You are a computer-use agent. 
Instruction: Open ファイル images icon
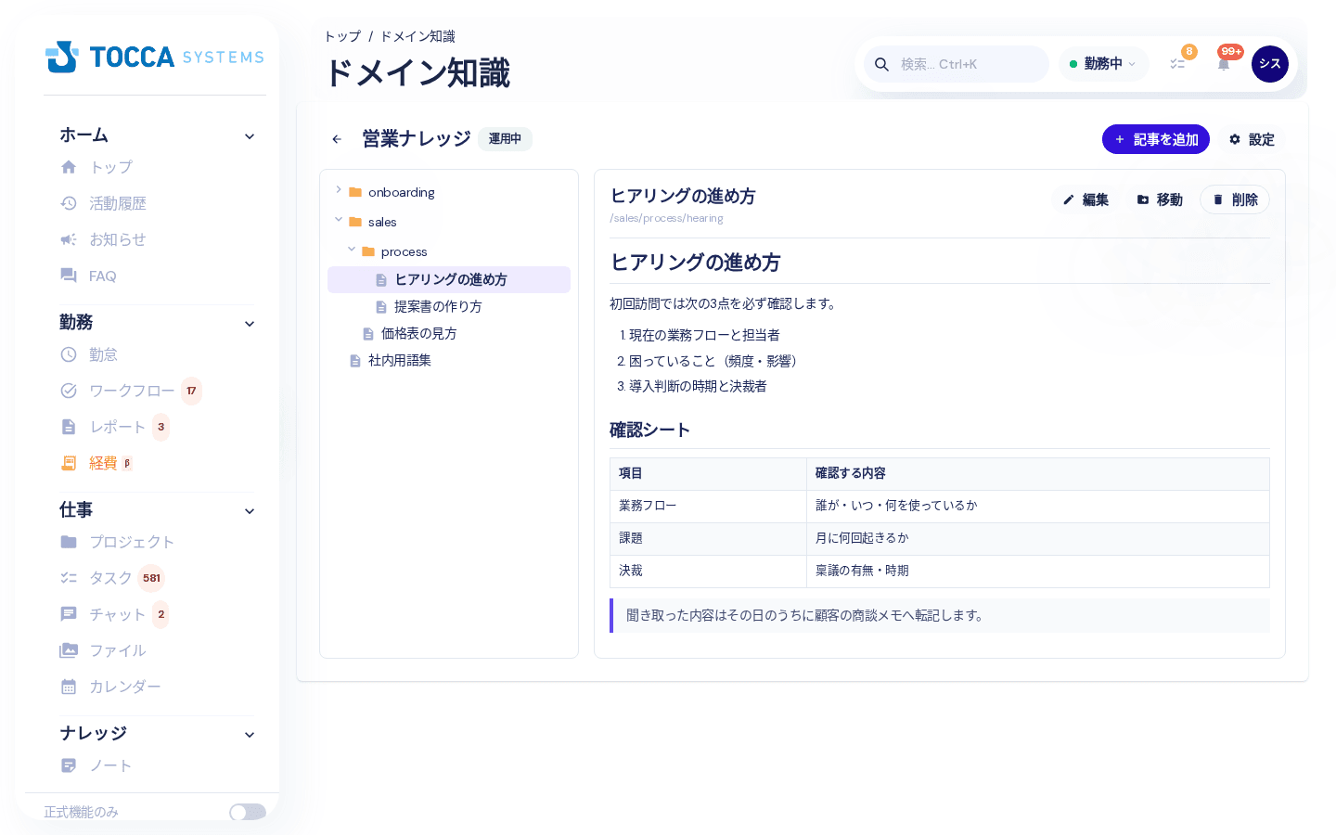(x=69, y=650)
